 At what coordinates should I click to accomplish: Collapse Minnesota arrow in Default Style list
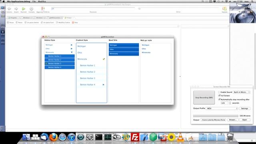[x=72, y=52]
